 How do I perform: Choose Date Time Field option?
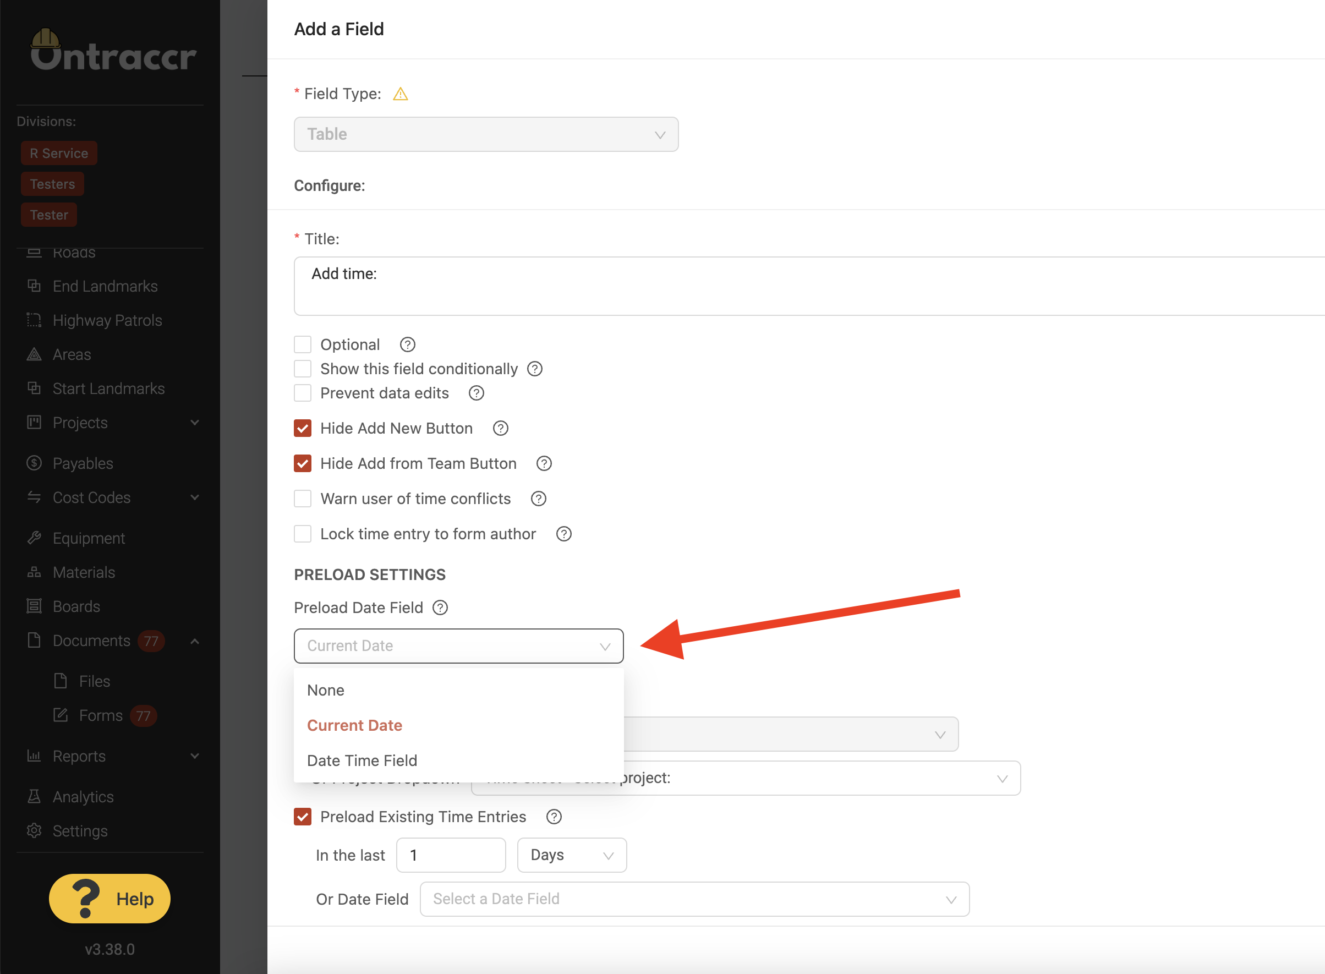(x=362, y=760)
